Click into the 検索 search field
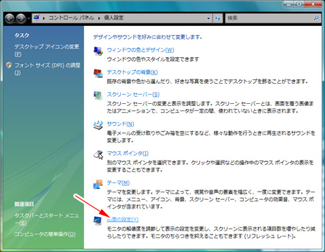 [269, 18]
